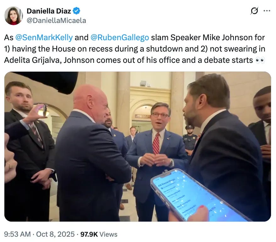Click the @DaniellaMicaela handle
This screenshot has height=242, width=276.
click(56, 21)
